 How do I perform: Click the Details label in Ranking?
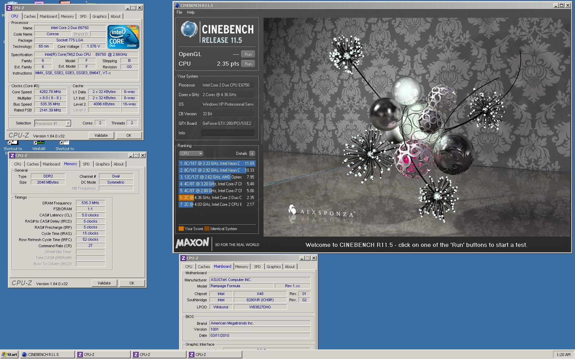(241, 154)
